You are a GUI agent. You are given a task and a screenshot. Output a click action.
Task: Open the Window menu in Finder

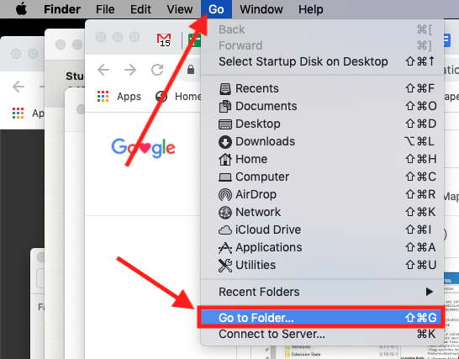(x=261, y=9)
